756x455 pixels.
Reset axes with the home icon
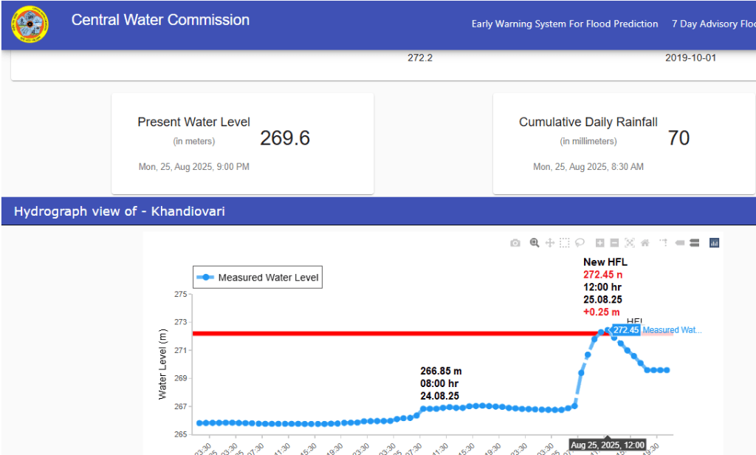(645, 243)
